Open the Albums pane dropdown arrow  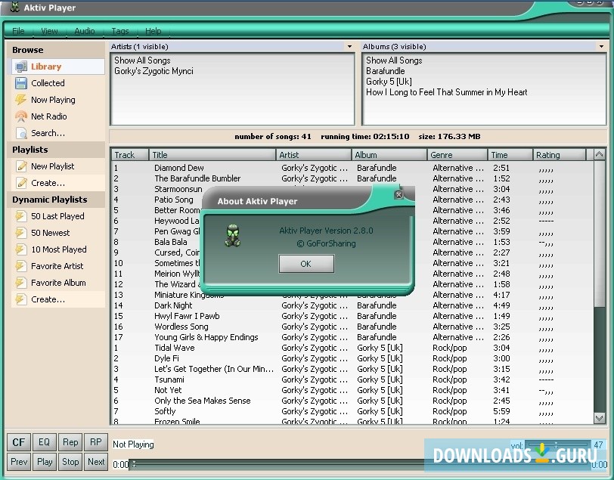601,47
